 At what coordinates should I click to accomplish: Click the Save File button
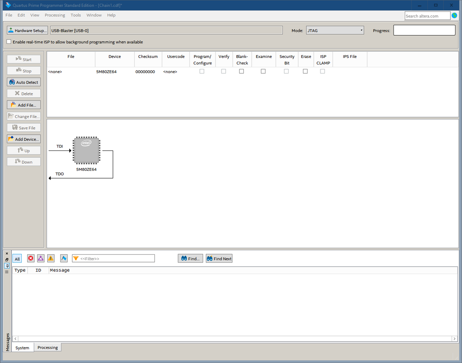click(24, 128)
